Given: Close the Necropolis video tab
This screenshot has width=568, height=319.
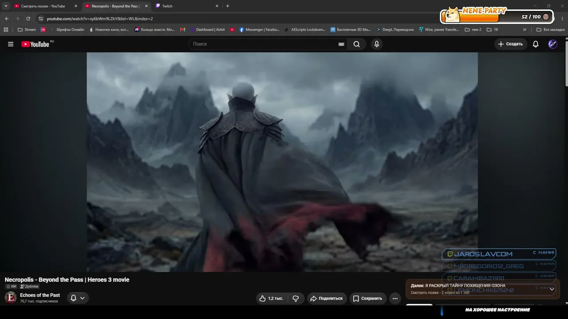Looking at the screenshot, I should click(146, 6).
